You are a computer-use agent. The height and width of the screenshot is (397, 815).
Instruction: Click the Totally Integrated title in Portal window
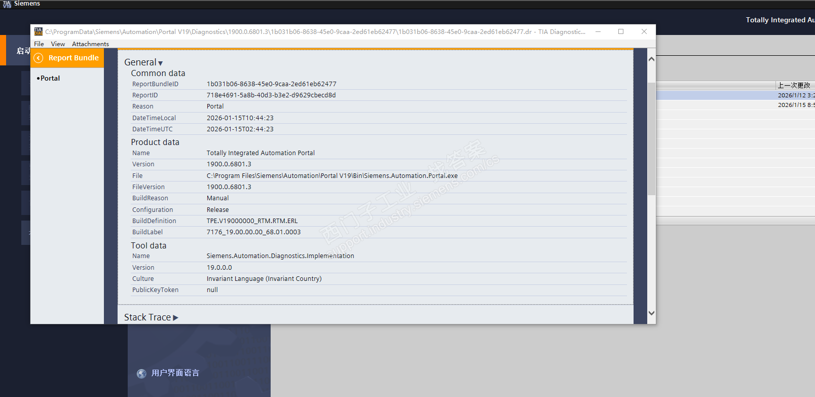click(x=781, y=20)
